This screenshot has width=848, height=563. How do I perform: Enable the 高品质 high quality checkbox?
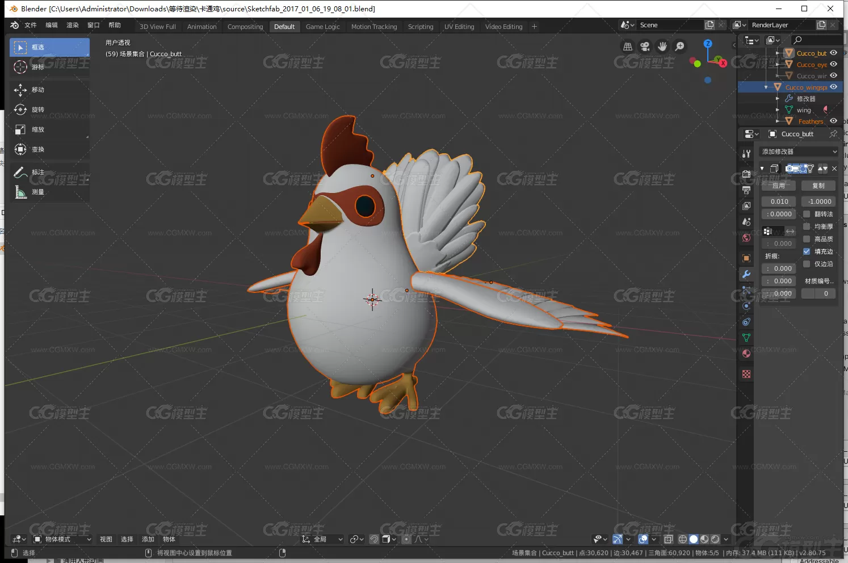click(x=807, y=239)
